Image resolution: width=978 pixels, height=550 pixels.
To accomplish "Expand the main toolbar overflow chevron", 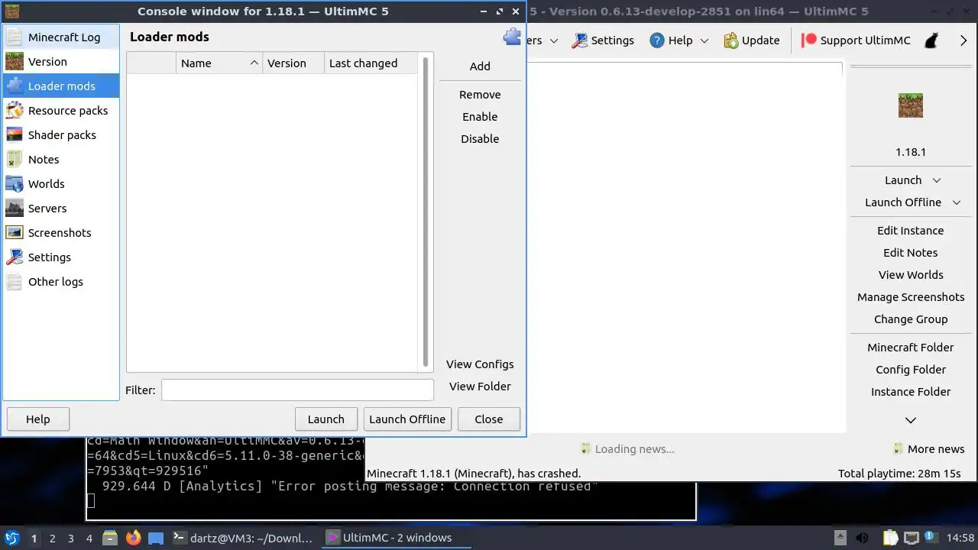I will click(x=963, y=40).
